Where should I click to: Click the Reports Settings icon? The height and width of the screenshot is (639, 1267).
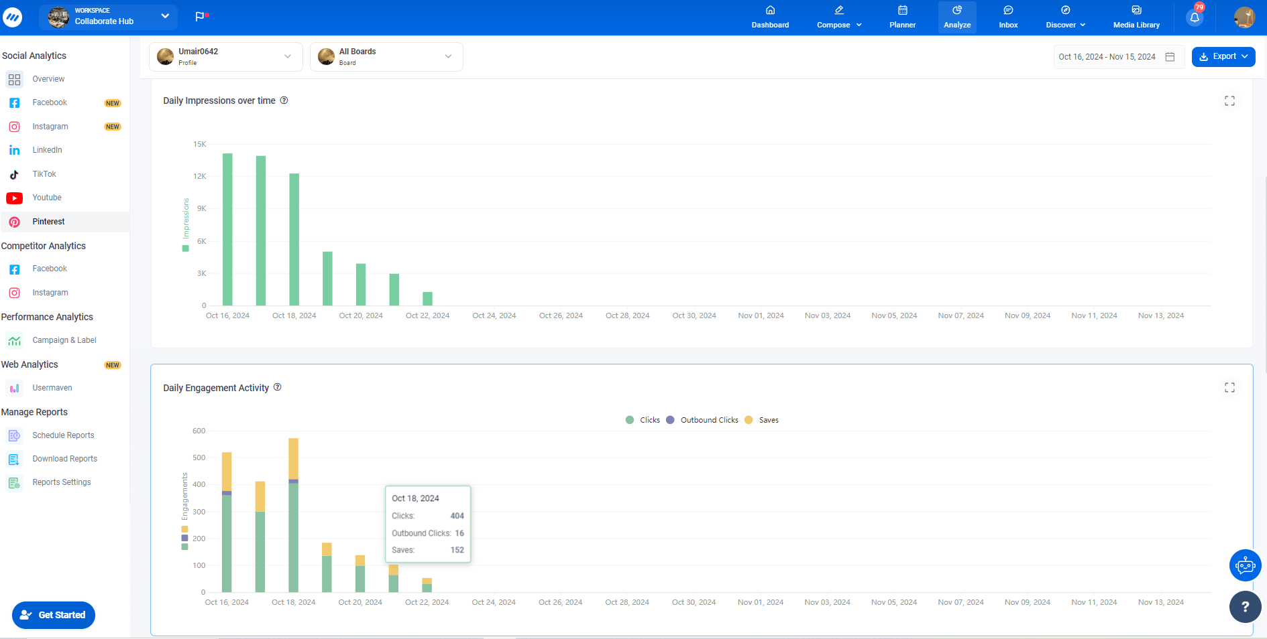pyautogui.click(x=14, y=483)
